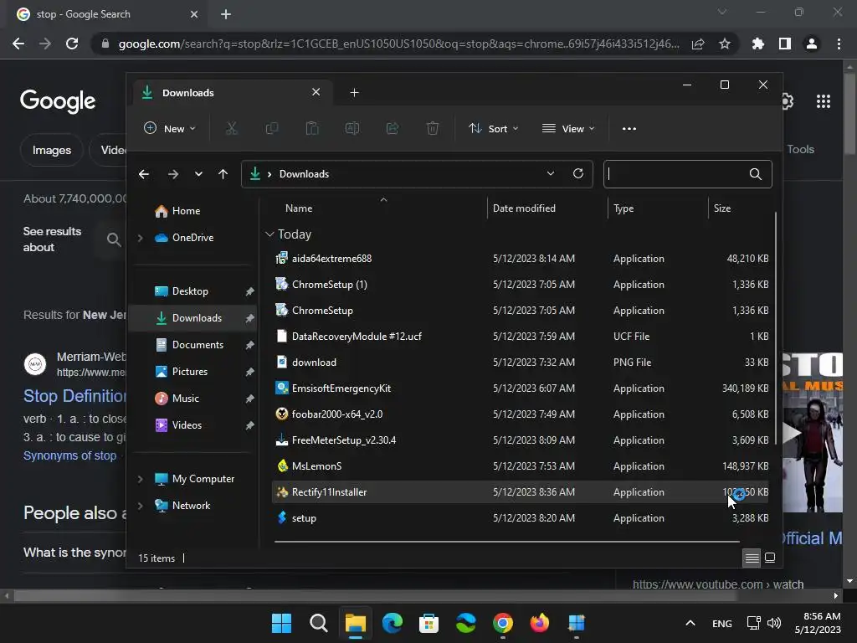The image size is (857, 643).
Task: Open the View dropdown
Action: (x=568, y=128)
